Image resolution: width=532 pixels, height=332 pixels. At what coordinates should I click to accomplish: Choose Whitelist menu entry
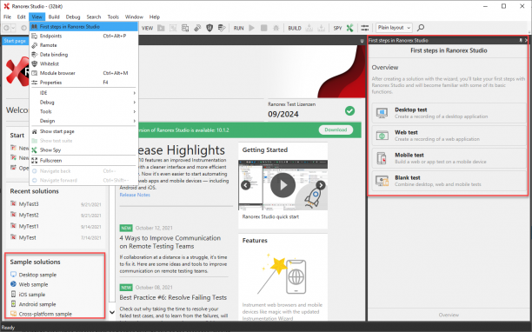[83, 63]
